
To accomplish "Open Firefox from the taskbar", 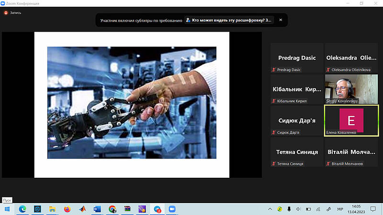I will [67, 209].
